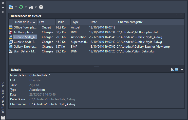This screenshot has width=188, height=120.
Task: Expand the Change Path dropdown arrow
Action: click(x=36, y=7)
